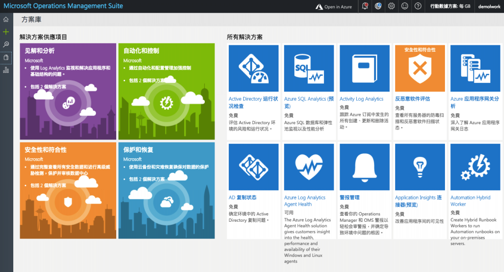Image resolution: width=504 pixels, height=272 pixels.
Task: Click the notifications bell icon in top bar
Action: point(365,6)
